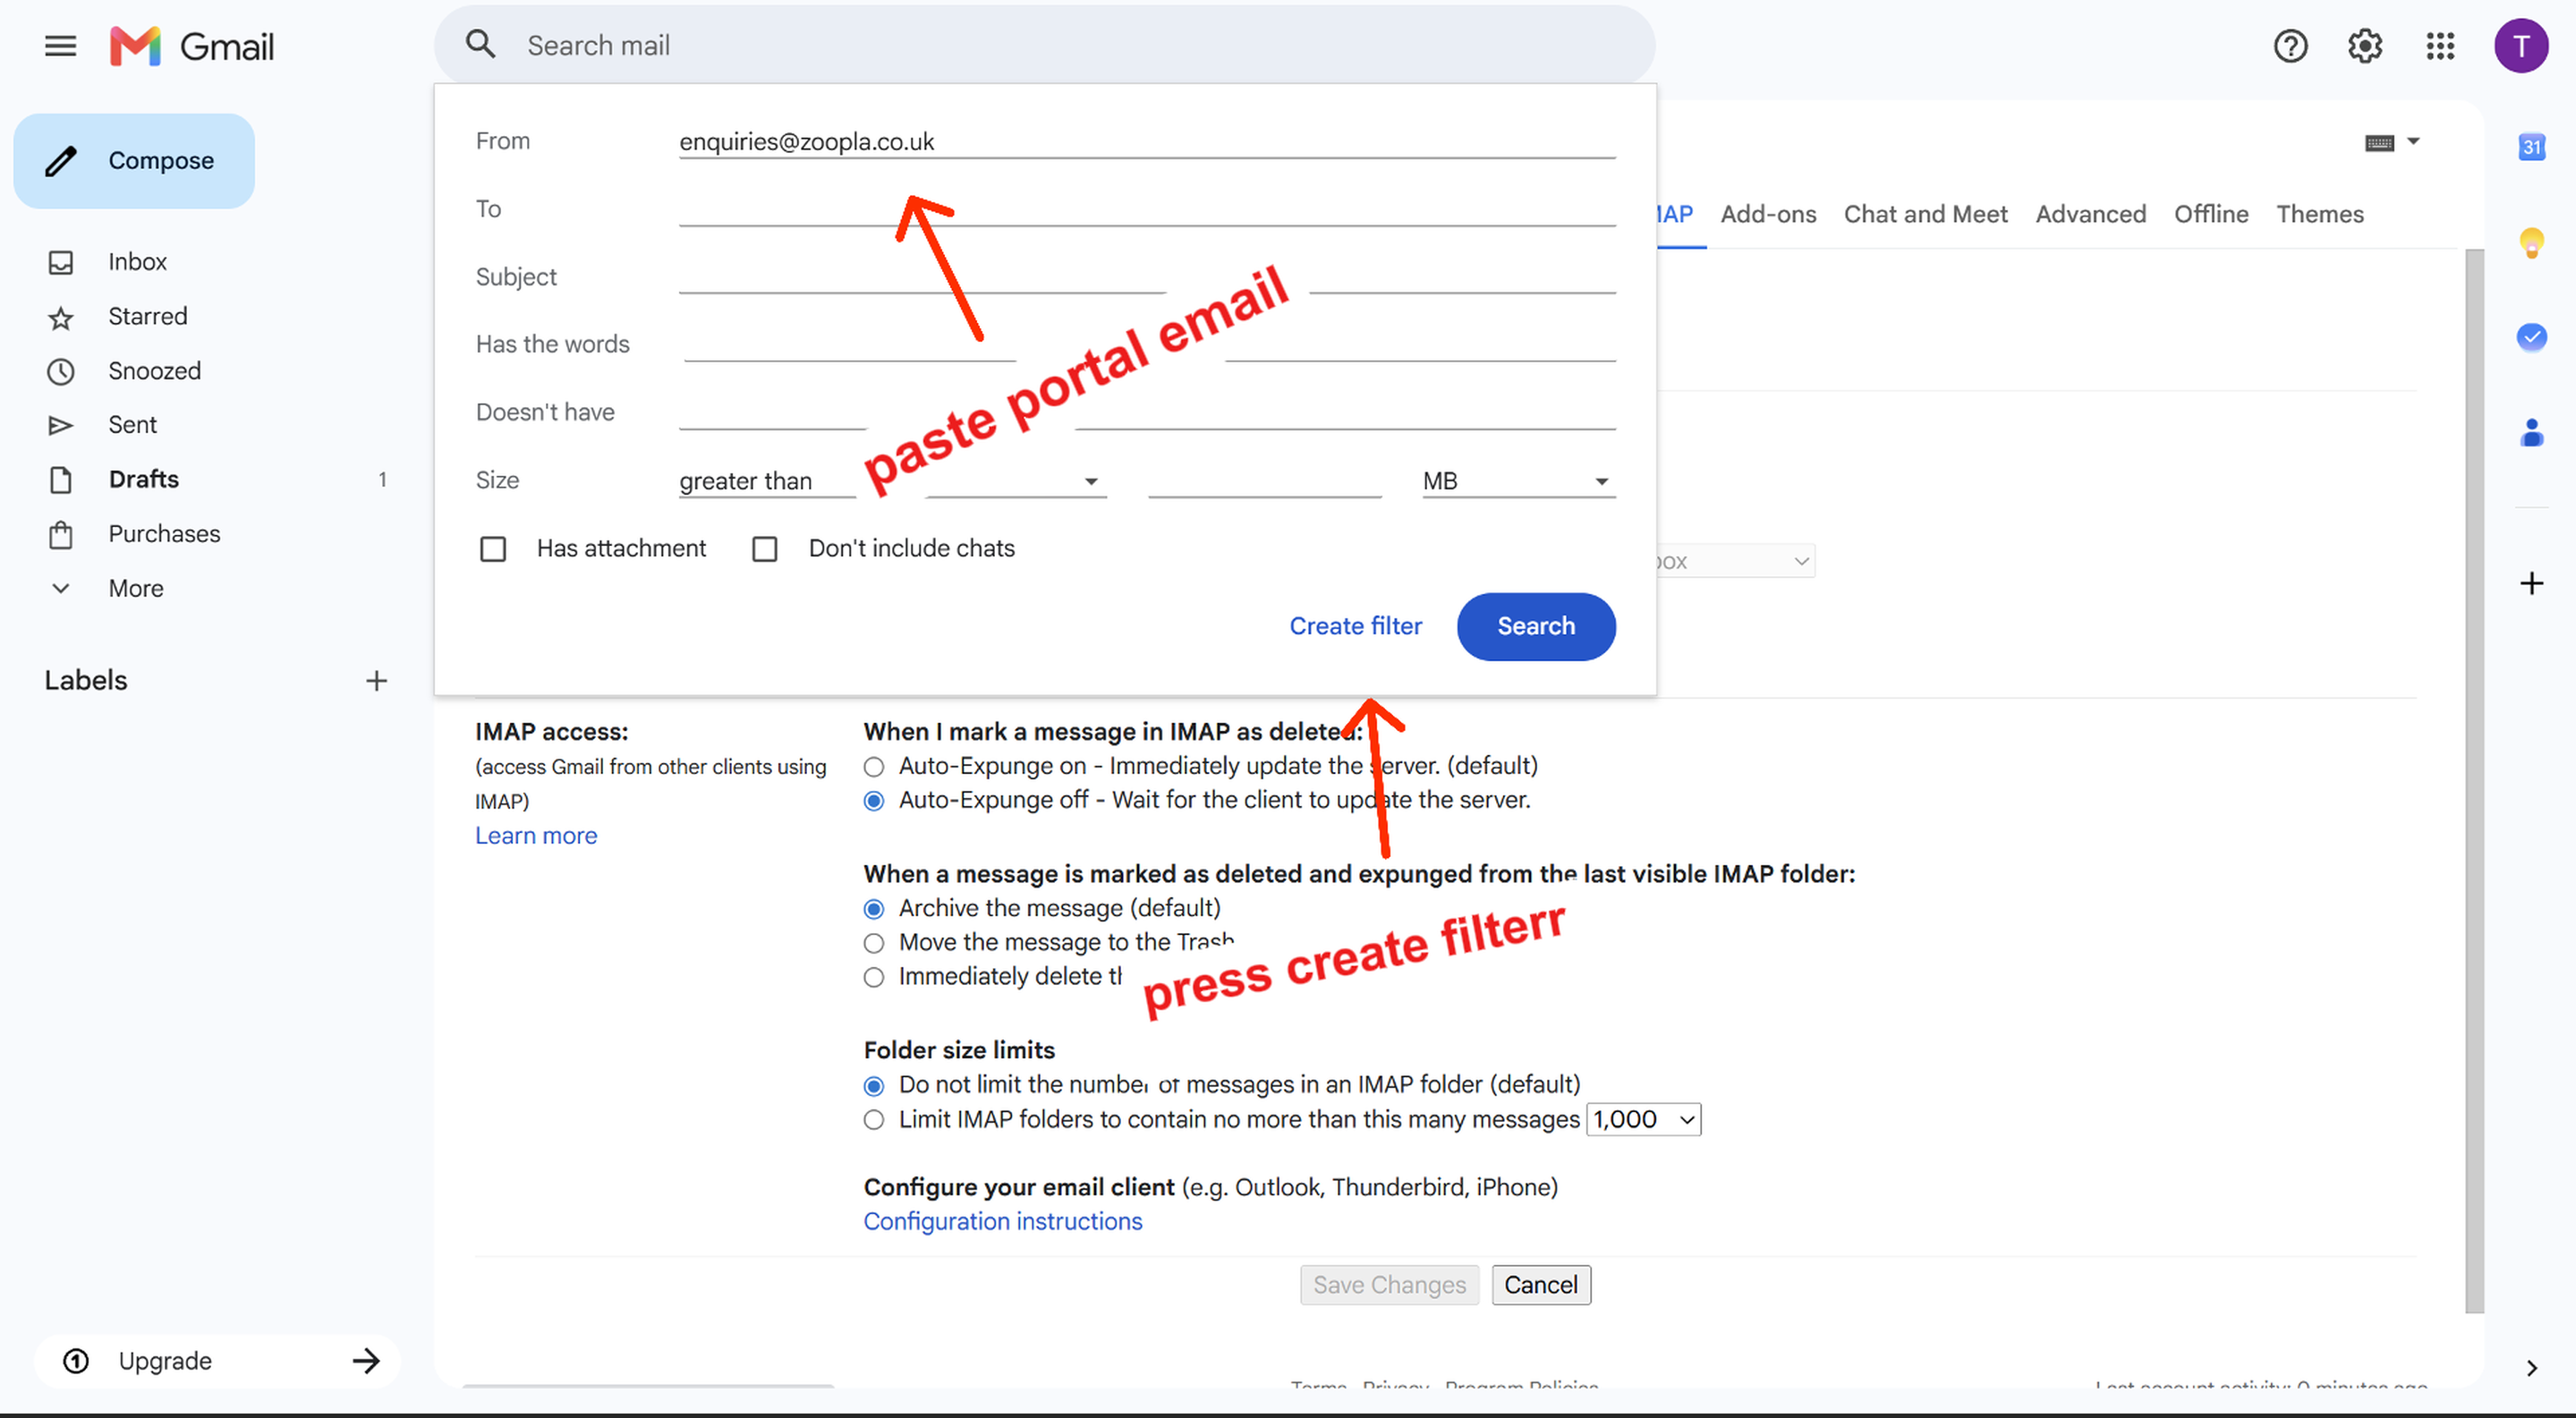
Task: Click the Search mail box
Action: (1044, 45)
